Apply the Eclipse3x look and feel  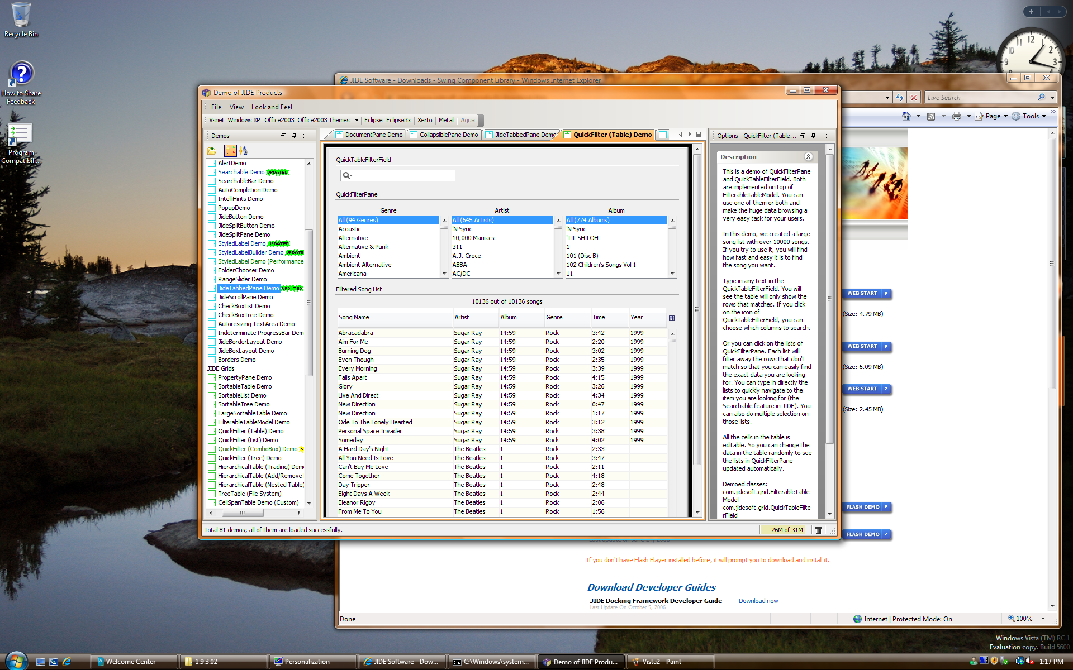click(x=398, y=120)
